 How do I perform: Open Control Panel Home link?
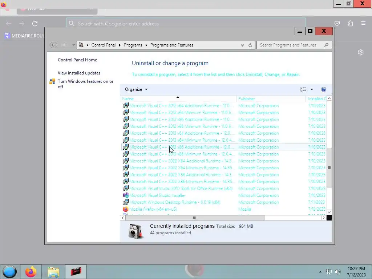(77, 60)
